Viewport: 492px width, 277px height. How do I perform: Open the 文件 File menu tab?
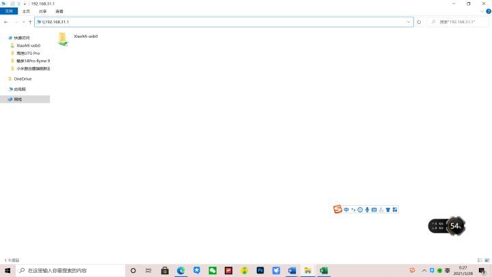point(9,12)
